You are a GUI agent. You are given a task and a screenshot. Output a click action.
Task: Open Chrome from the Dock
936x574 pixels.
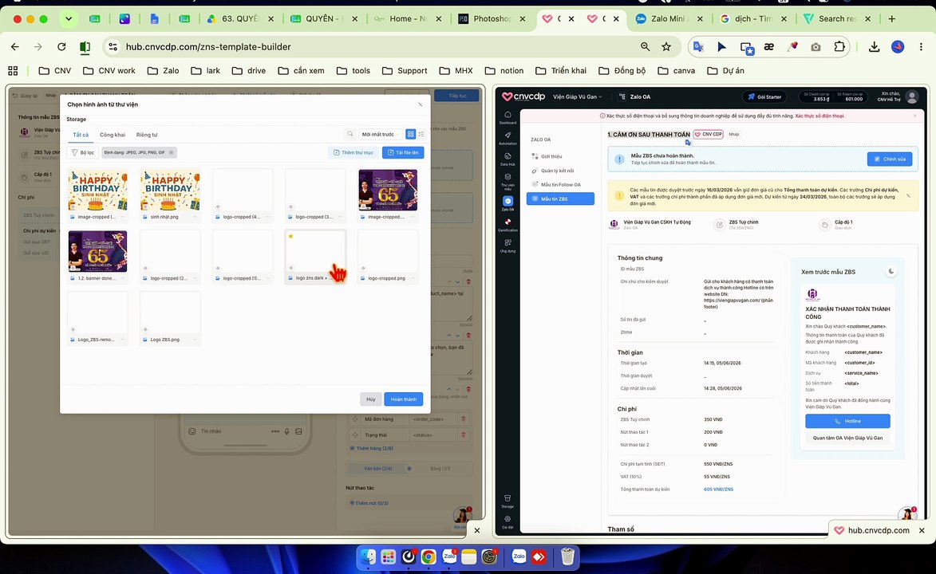click(429, 557)
